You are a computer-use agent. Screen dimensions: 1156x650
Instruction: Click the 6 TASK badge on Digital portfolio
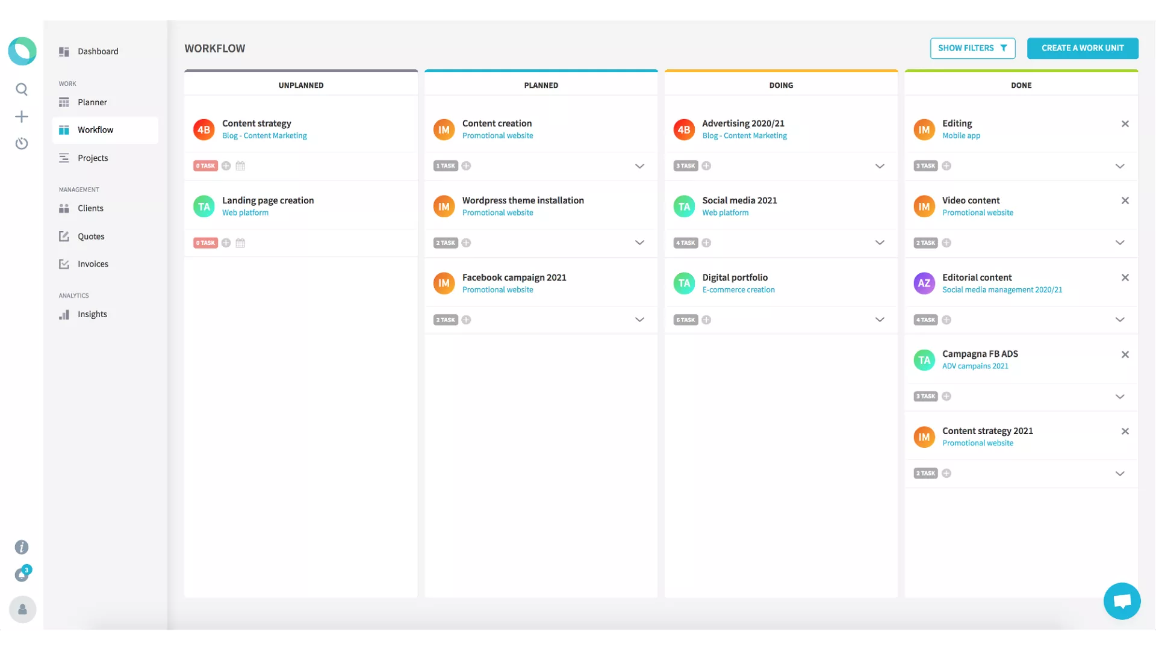pos(685,320)
